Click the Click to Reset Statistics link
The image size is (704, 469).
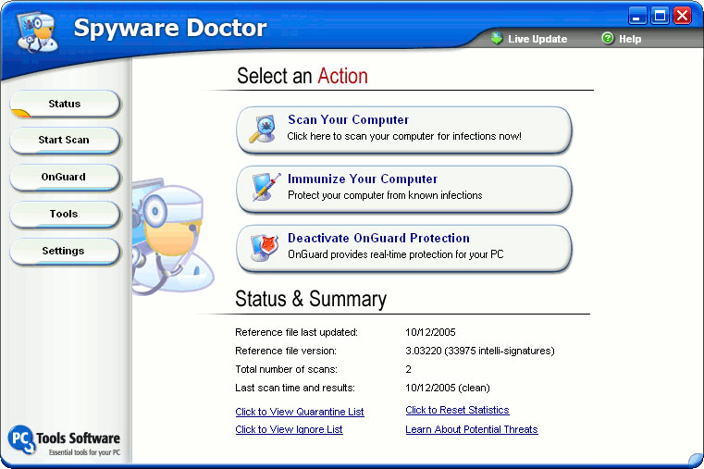[457, 410]
